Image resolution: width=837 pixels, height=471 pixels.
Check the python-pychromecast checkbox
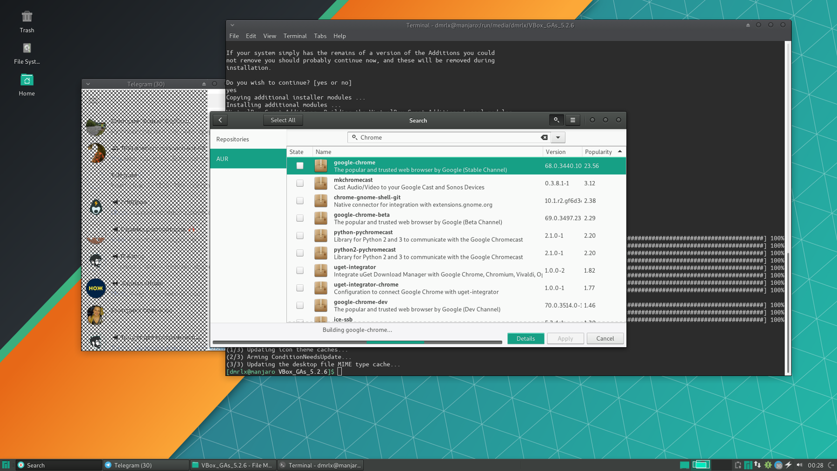click(300, 235)
